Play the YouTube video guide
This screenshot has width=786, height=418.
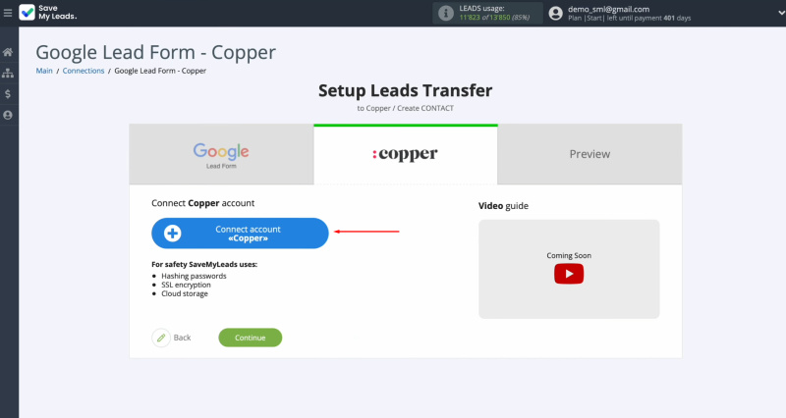(x=569, y=274)
